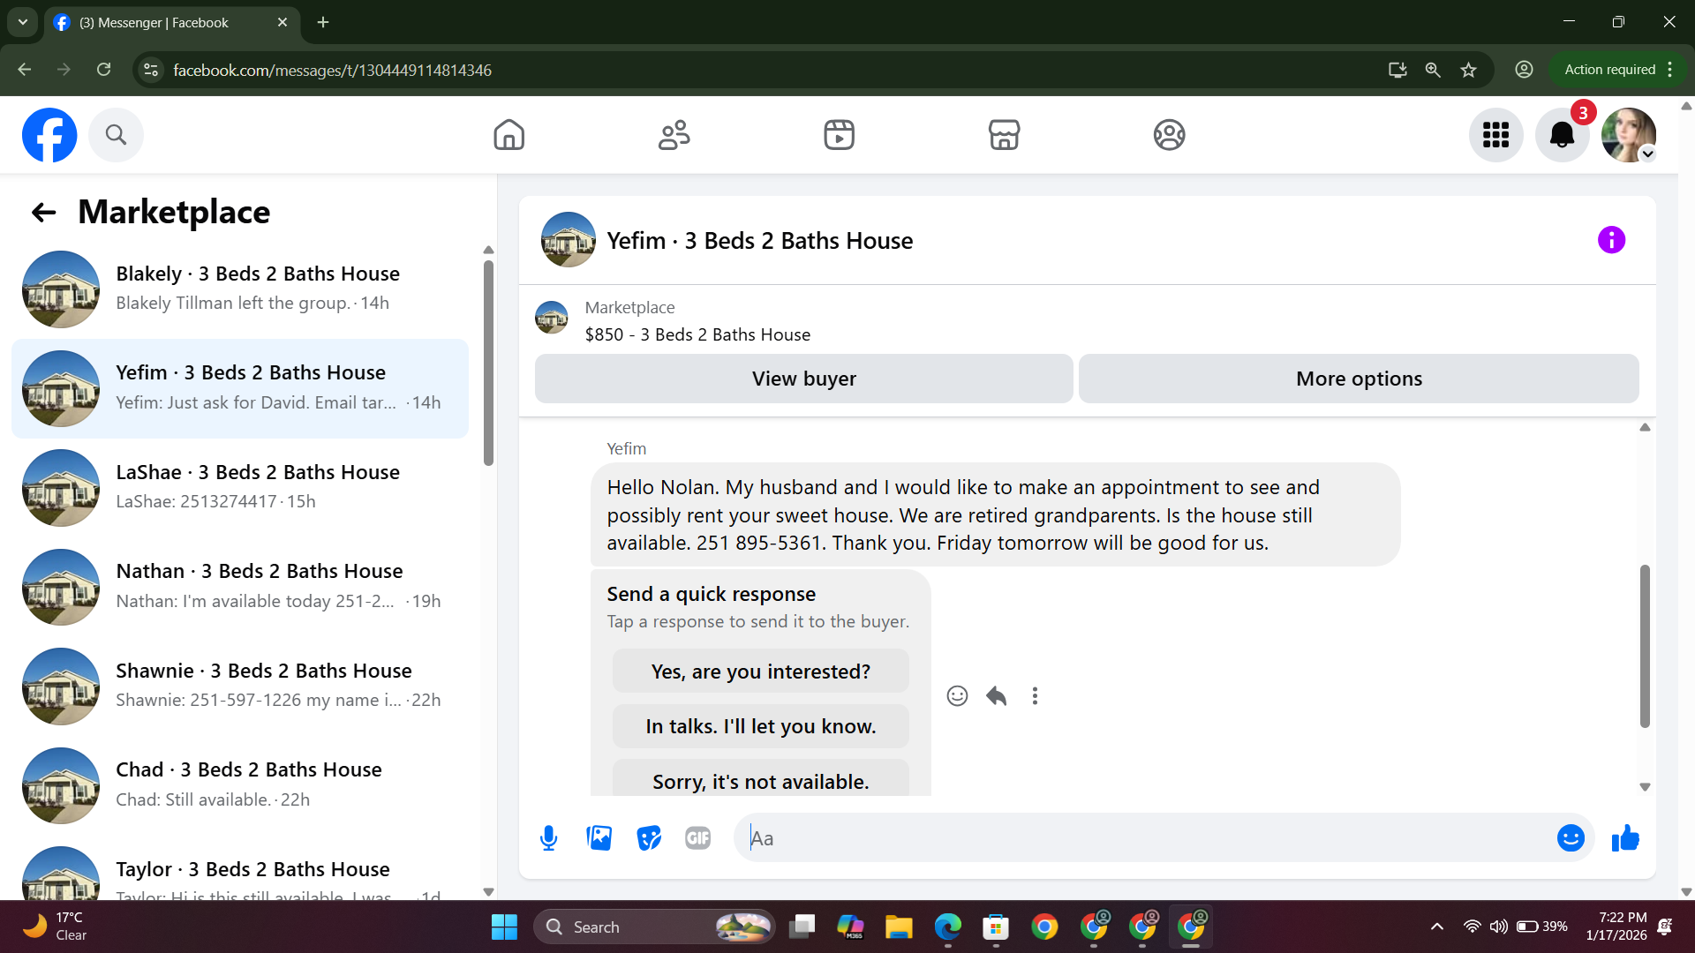Open the Facebook apps grid menu

(1495, 135)
